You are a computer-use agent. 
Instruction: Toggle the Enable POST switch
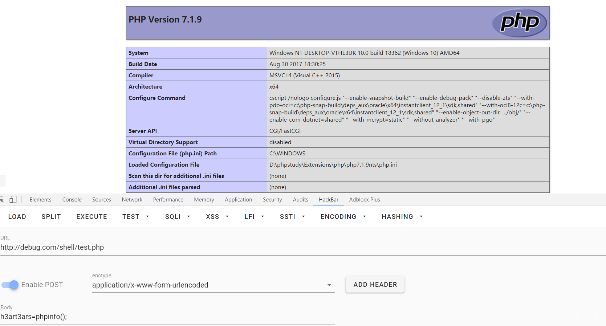tap(10, 285)
